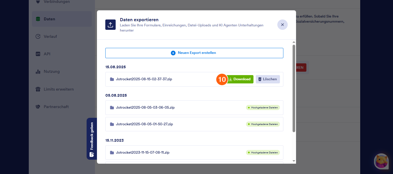Click the scrollbar down arrow in dialog

pos(294,161)
